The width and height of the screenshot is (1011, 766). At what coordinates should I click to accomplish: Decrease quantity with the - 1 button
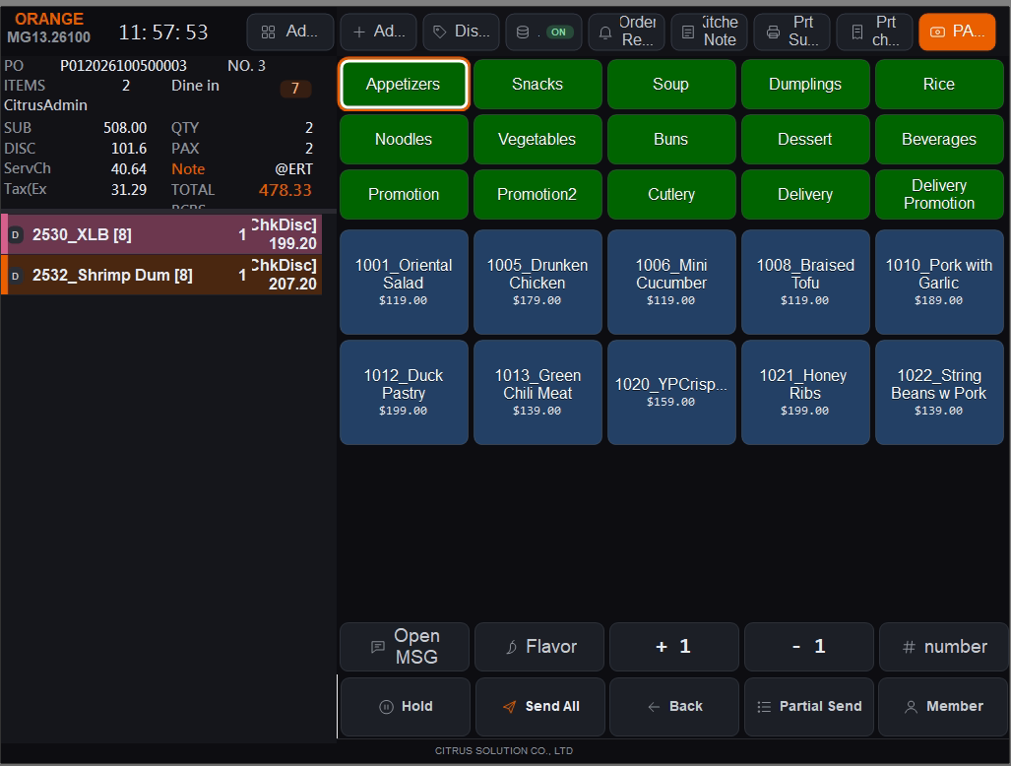pyautogui.click(x=808, y=647)
